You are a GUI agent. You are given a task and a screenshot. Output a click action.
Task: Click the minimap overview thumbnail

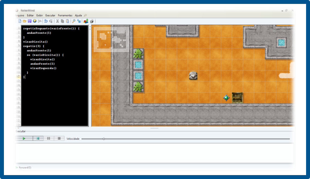point(112,39)
